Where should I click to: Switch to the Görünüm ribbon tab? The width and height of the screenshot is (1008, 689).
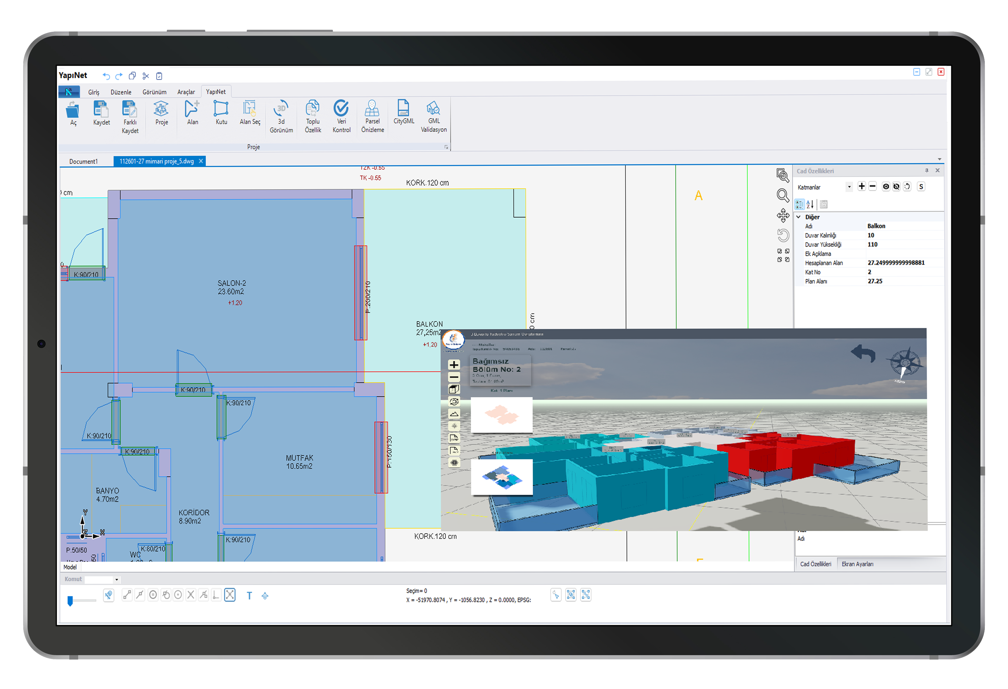[155, 92]
